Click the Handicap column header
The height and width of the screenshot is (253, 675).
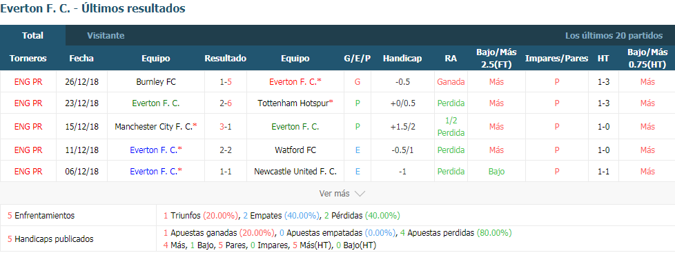pyautogui.click(x=402, y=59)
